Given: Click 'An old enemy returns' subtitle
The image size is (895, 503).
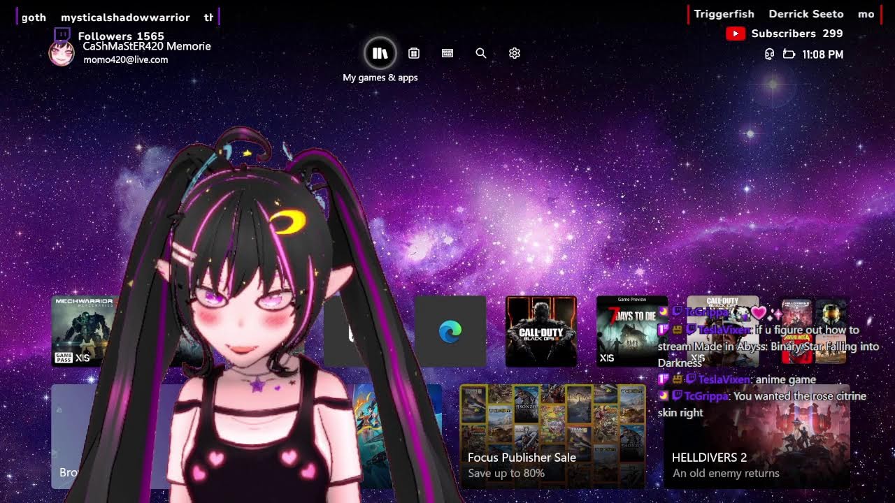Looking at the screenshot, I should [726, 474].
